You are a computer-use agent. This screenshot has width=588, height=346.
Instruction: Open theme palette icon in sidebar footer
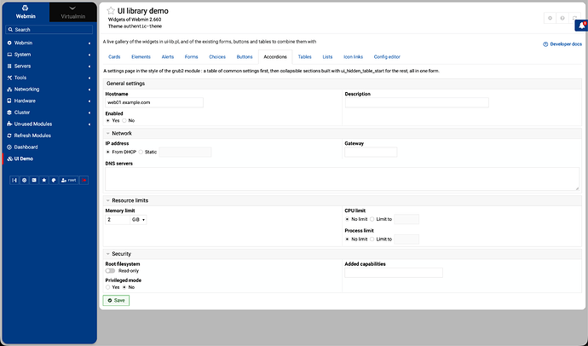54,181
